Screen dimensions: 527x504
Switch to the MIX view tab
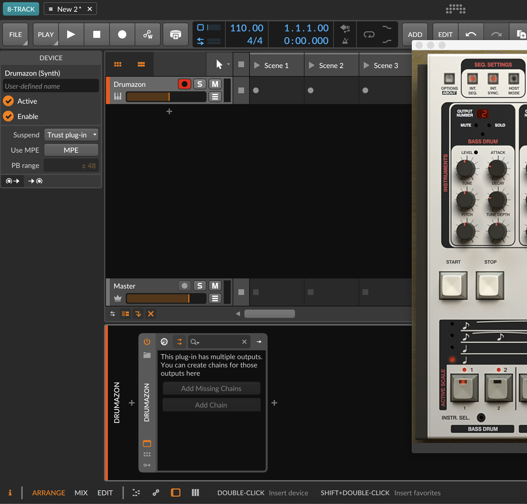(x=81, y=493)
